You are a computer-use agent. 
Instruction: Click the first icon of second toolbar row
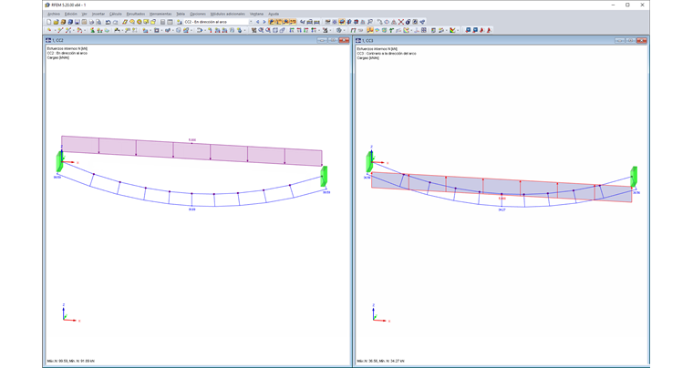[49, 30]
